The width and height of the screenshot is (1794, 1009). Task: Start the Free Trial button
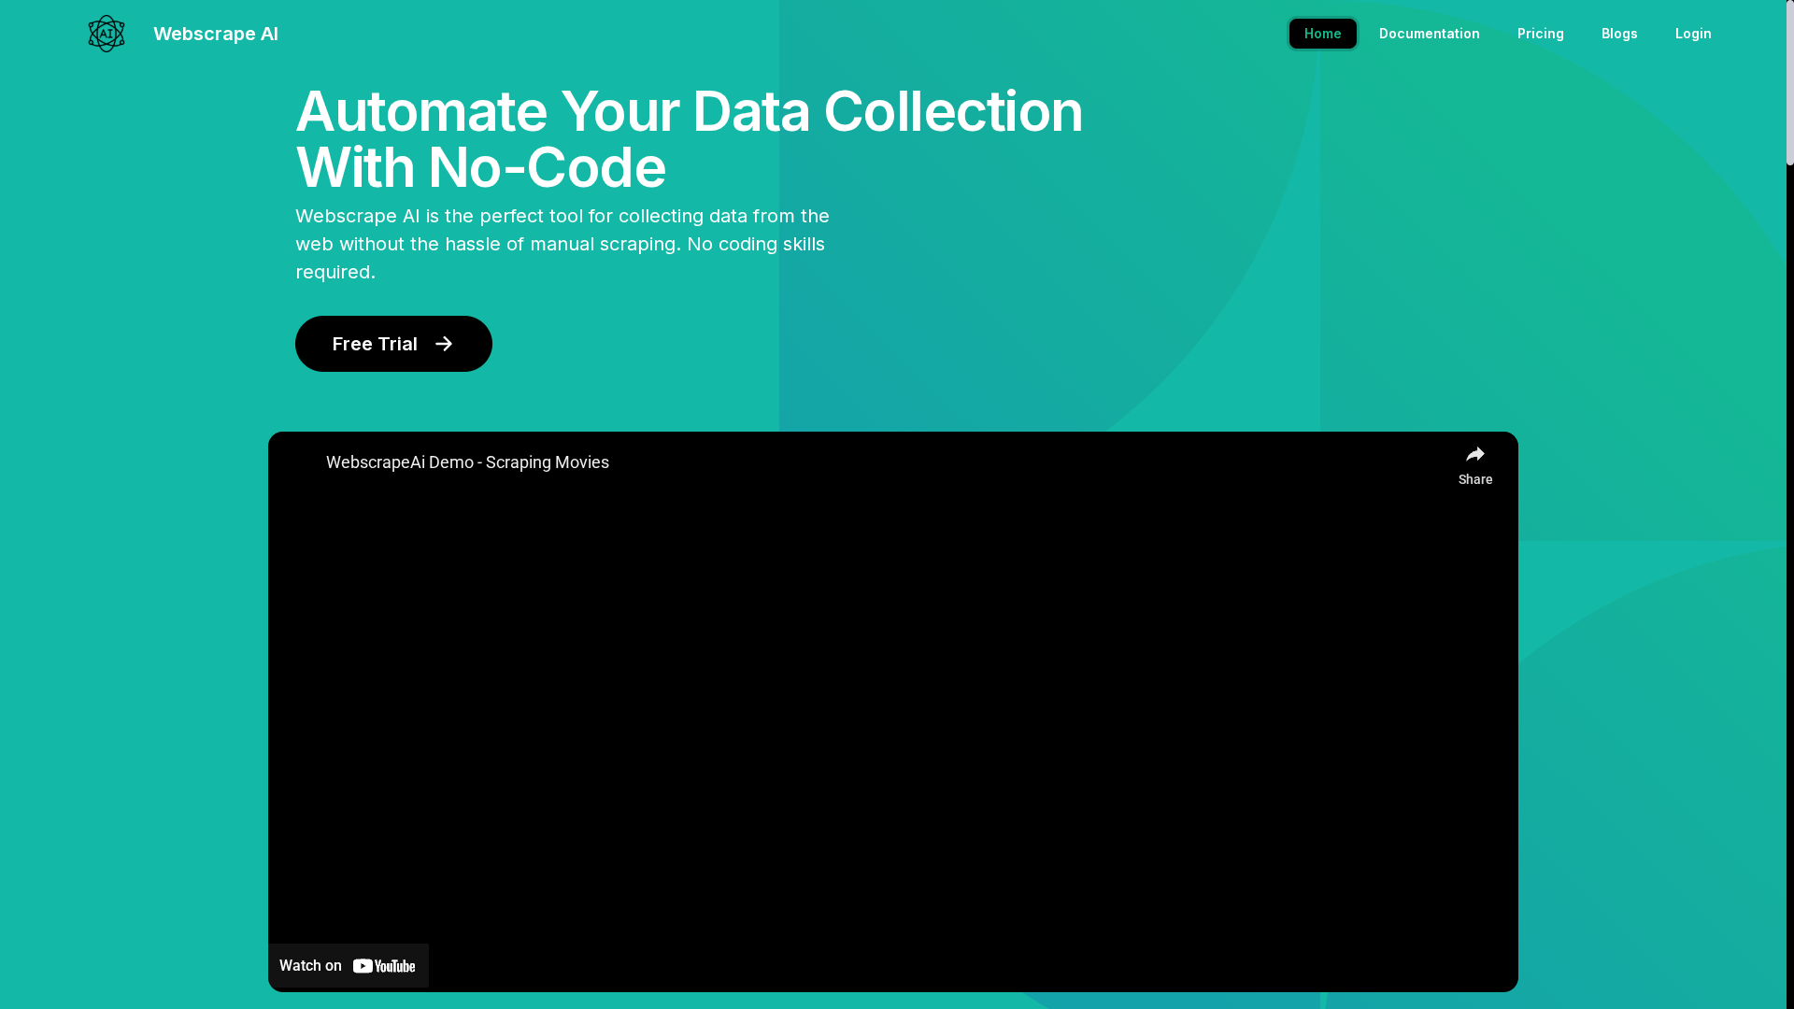pos(393,344)
